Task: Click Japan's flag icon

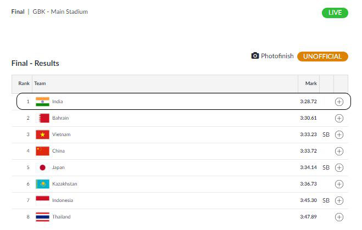Action: click(42, 167)
